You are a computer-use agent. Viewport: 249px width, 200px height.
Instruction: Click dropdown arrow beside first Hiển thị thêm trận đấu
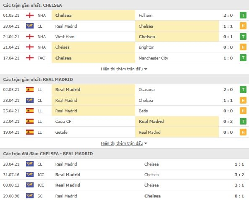click(x=146, y=69)
